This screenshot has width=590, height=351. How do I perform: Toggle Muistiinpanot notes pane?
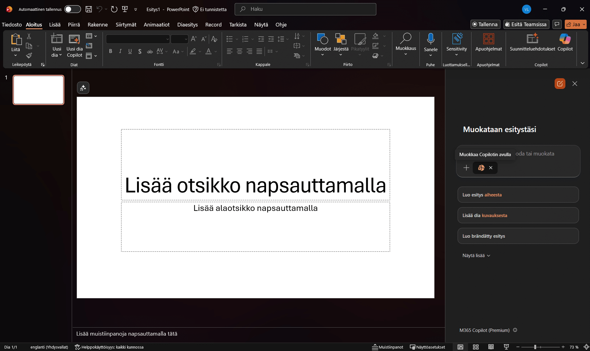point(387,347)
